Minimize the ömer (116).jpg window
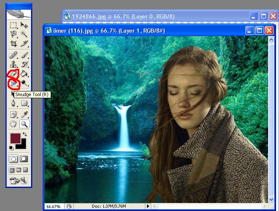The width and height of the screenshot is (279, 211). pos(249,31)
